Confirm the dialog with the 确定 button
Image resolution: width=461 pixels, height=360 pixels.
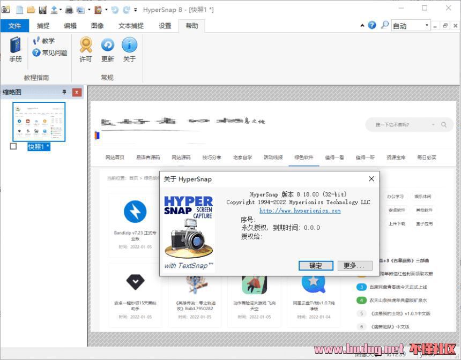coord(316,266)
